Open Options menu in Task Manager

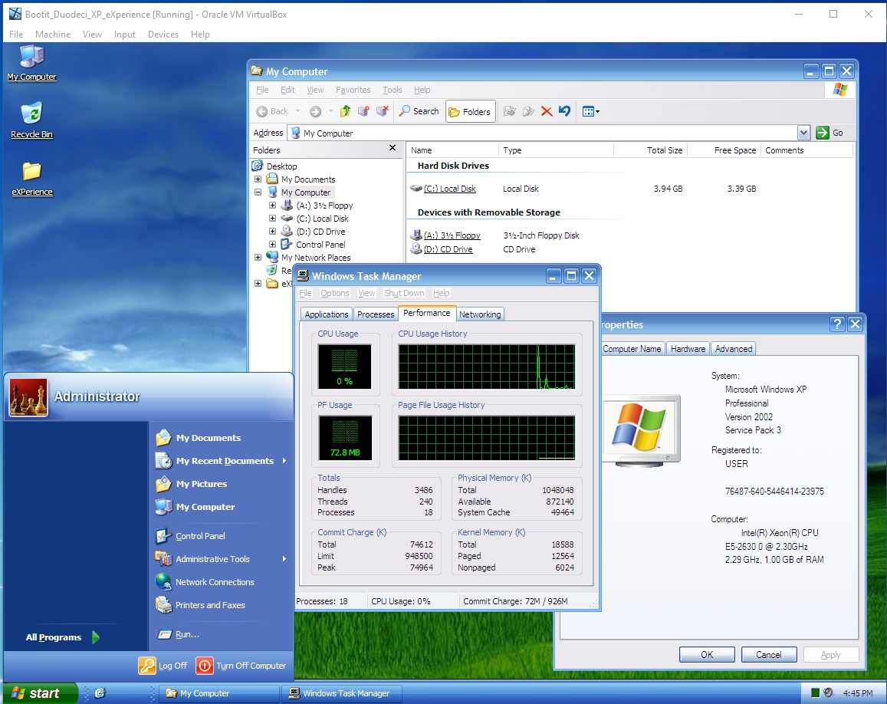click(335, 293)
